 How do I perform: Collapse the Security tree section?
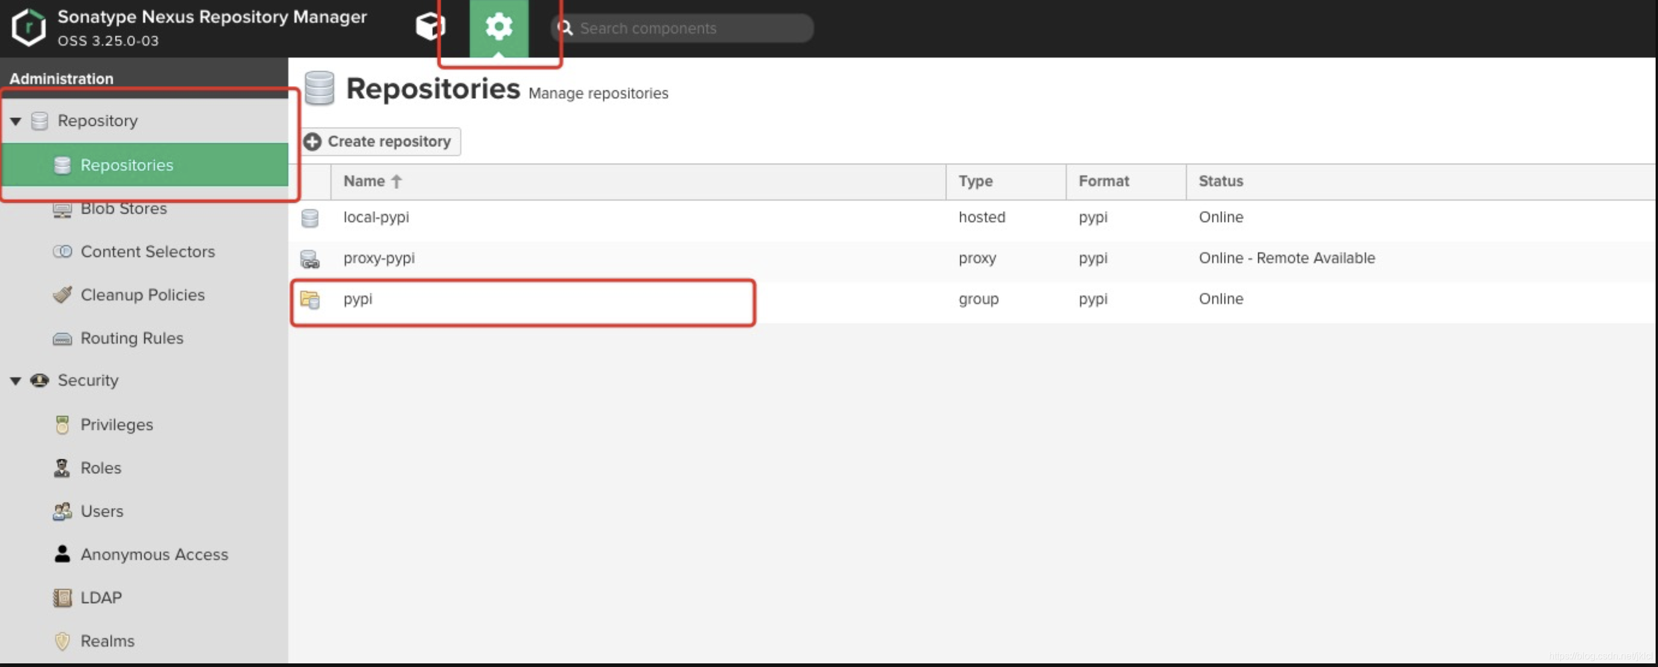(16, 380)
